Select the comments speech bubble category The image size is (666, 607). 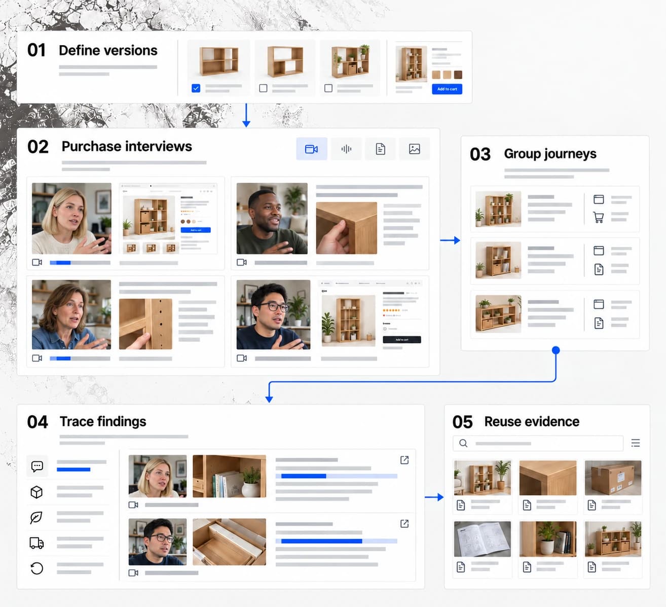click(x=37, y=466)
